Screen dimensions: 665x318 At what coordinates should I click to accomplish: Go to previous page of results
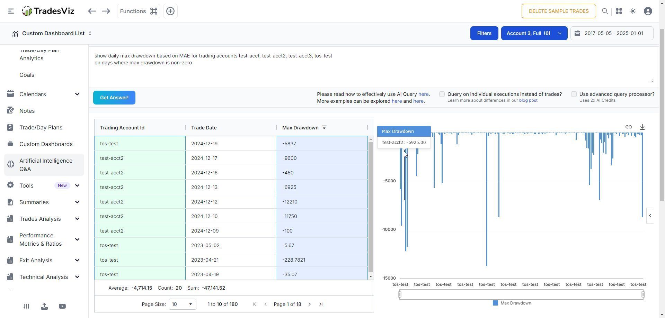click(x=265, y=304)
